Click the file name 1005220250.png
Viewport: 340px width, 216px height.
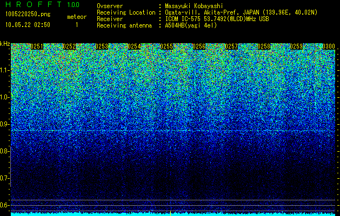point(28,14)
